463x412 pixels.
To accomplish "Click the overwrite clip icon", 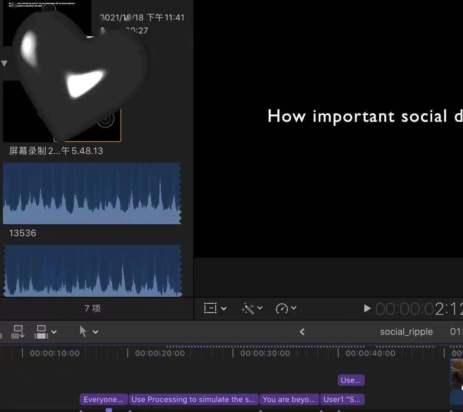I will click(x=41, y=332).
